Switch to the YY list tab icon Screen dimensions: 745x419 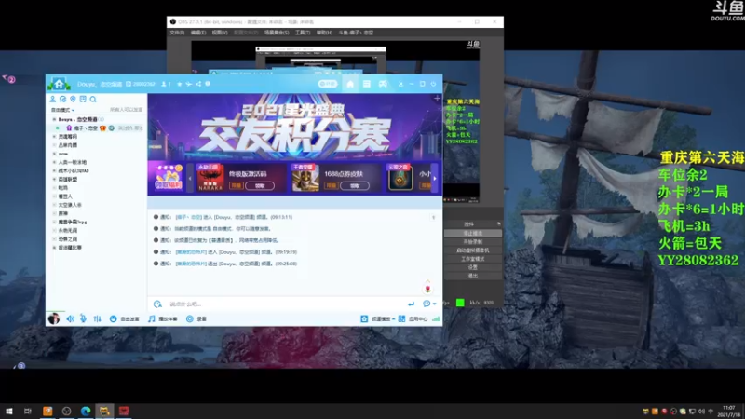coord(366,84)
